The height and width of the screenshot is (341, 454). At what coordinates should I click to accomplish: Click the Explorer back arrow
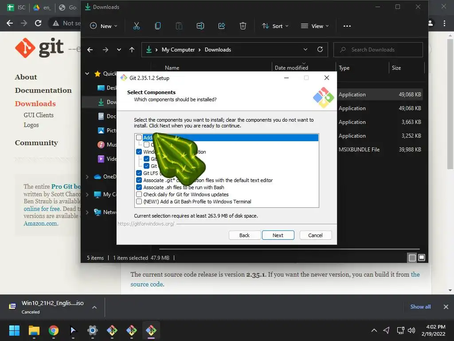[90, 50]
